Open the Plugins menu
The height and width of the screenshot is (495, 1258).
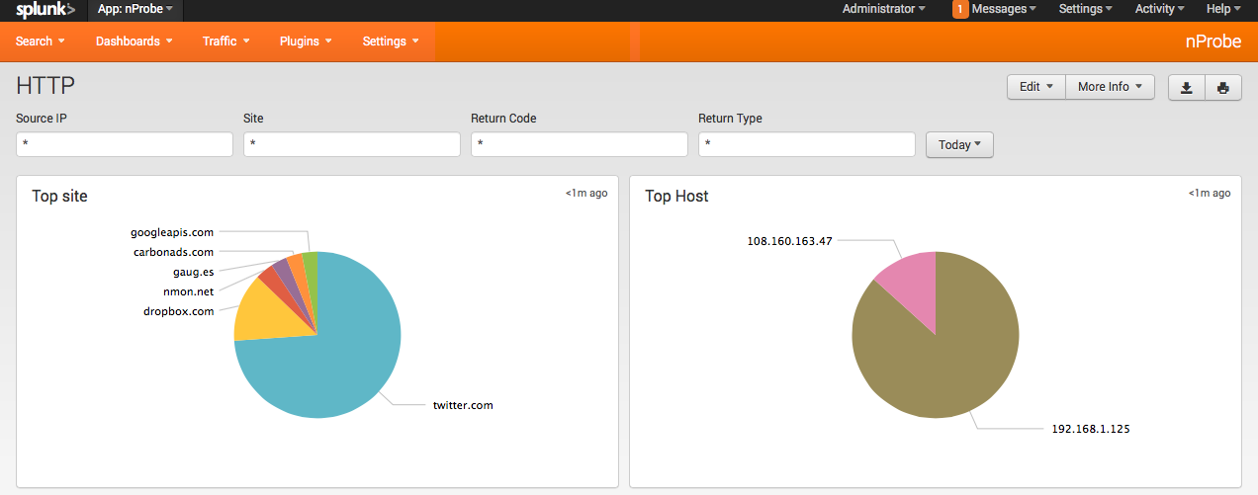pos(305,41)
